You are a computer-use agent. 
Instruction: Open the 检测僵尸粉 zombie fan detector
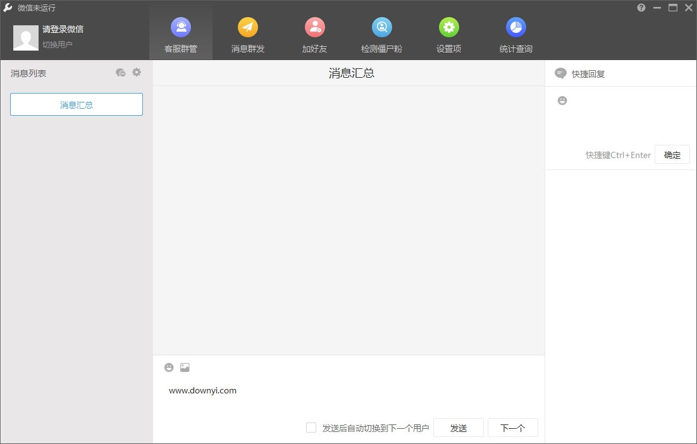click(382, 33)
